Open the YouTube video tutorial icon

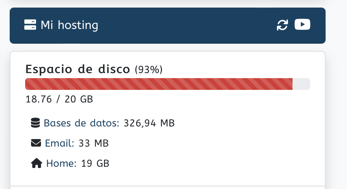[302, 24]
